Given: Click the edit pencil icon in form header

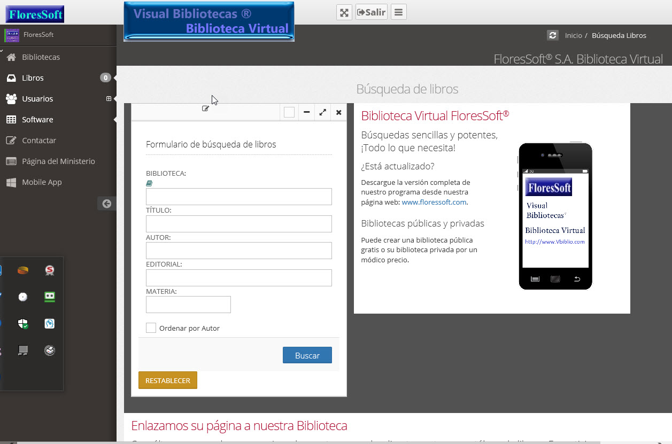Looking at the screenshot, I should click(x=205, y=108).
